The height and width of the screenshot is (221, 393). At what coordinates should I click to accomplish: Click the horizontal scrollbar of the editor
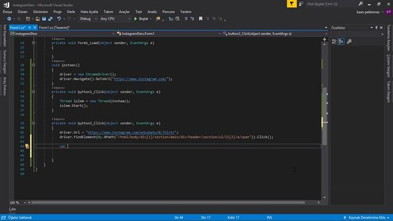(168, 203)
